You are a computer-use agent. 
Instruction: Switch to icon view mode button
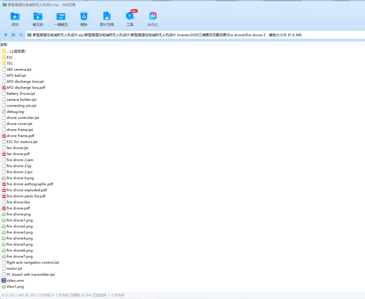pos(13,35)
